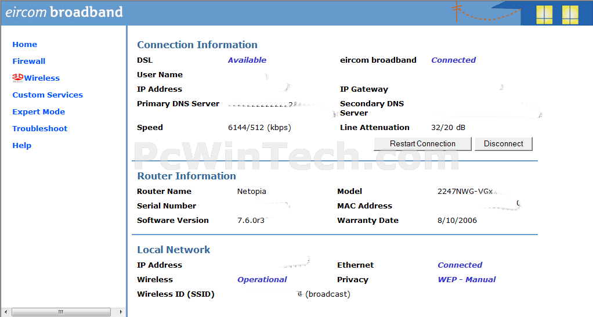Screen dimensions: 593x317
Task: Click the 'MAC Address' label
Action: point(364,206)
